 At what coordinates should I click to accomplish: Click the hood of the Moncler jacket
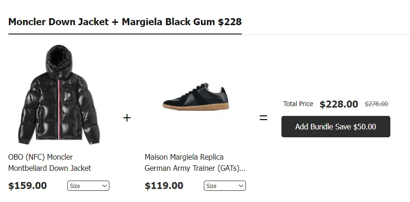pyautogui.click(x=58, y=56)
